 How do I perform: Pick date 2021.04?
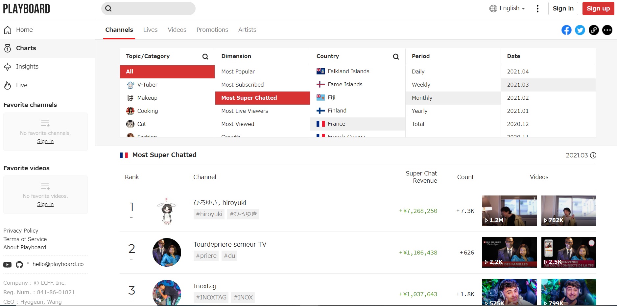coord(548,71)
